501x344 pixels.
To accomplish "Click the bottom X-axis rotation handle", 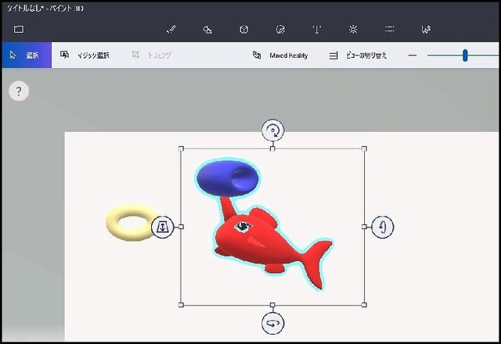I will point(272,323).
